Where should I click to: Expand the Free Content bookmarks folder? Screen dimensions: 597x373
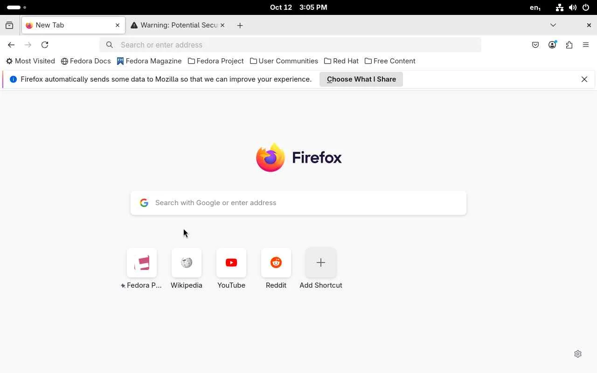tap(390, 61)
